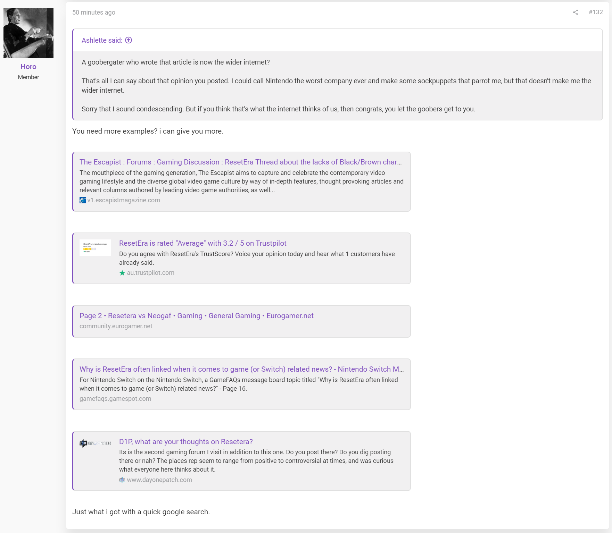Open 'Resetera vs Neogaf' Eurogamer link
This screenshot has height=533, width=612.
tap(197, 316)
